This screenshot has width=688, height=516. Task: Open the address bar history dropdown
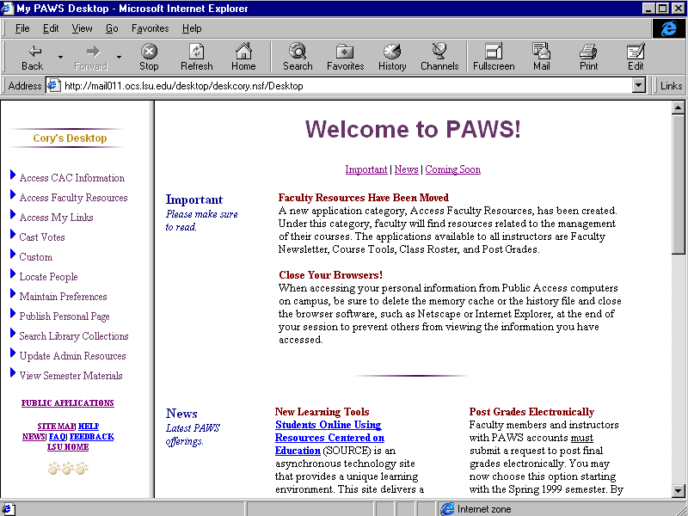click(638, 85)
